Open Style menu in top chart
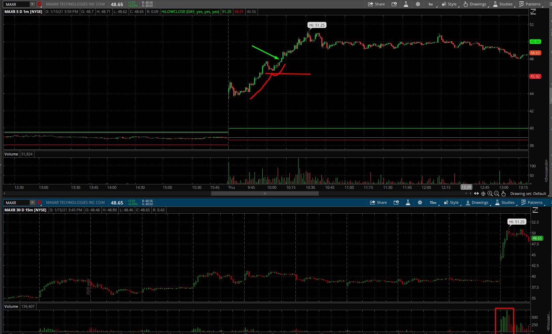This screenshot has width=552, height=334. tap(449, 4)
